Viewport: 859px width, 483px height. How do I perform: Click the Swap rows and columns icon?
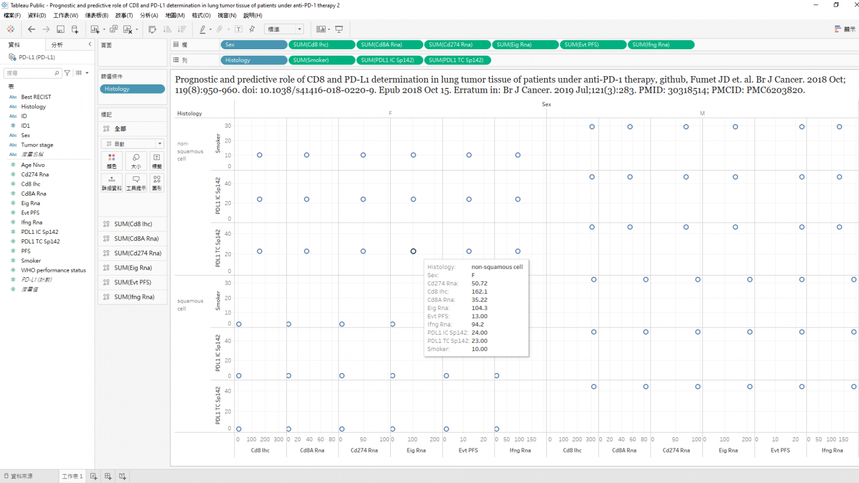pyautogui.click(x=152, y=29)
